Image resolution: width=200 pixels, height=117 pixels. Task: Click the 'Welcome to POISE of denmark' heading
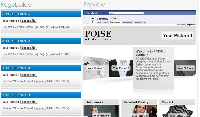[x=151, y=53]
